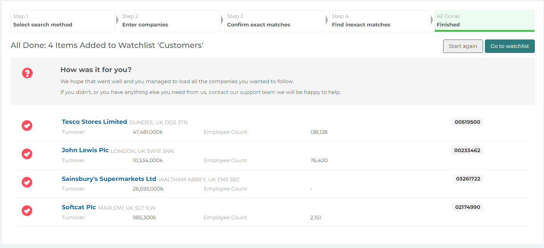
Task: Click address LONDON, UK SW1E 5NN
Action: click(x=142, y=151)
